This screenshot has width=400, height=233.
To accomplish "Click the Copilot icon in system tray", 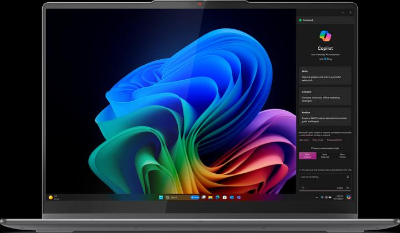I will (x=349, y=198).
